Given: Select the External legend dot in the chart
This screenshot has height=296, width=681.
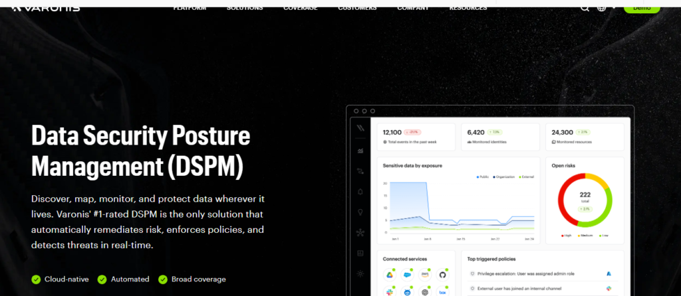Looking at the screenshot, I should 520,177.
